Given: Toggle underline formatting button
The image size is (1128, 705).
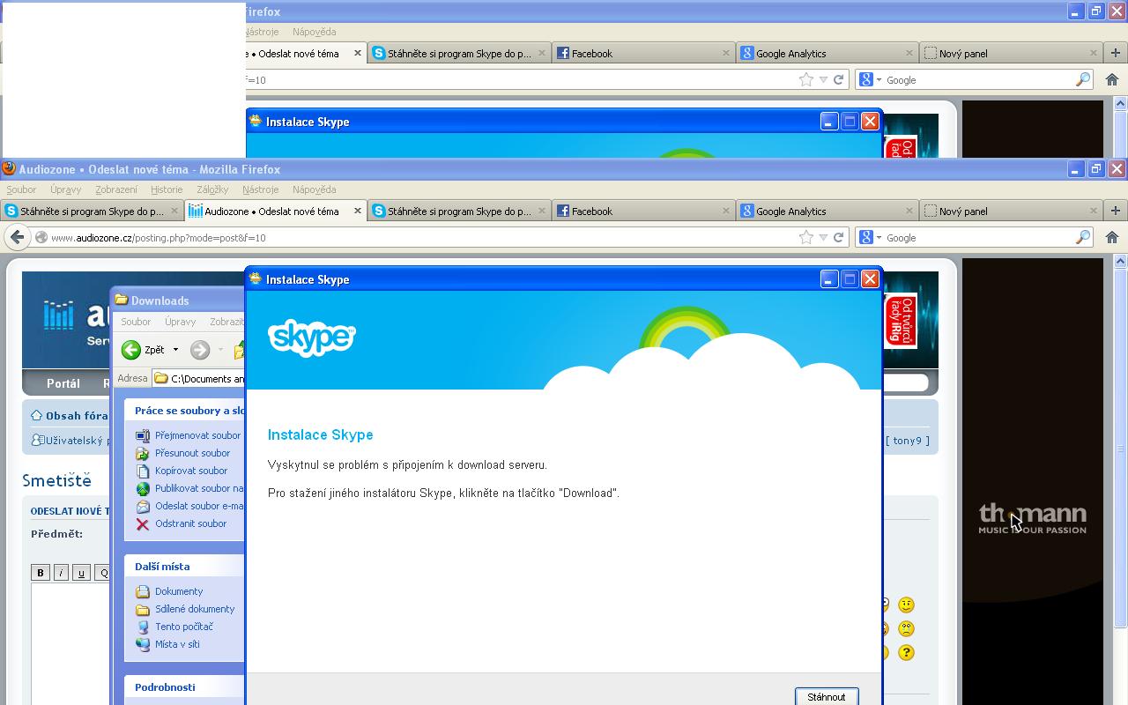Looking at the screenshot, I should (x=80, y=572).
